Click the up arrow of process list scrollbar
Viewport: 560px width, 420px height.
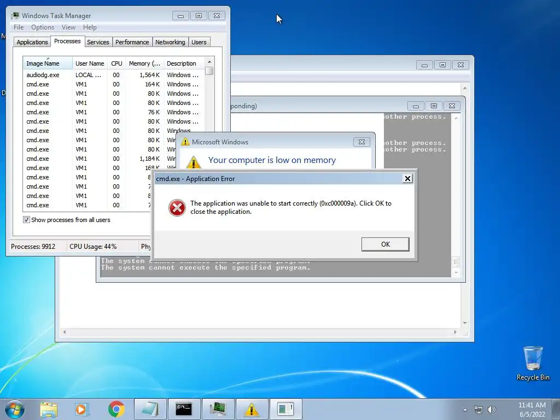(209, 62)
